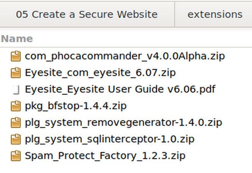Image resolution: width=252 pixels, height=173 pixels.
Task: Select file name pkg_bfstop-1.4.4.zip
Action: click(76, 106)
